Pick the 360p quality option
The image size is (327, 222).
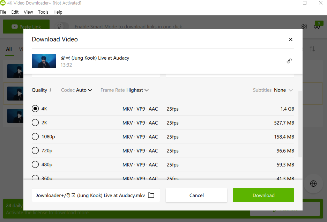35,178
